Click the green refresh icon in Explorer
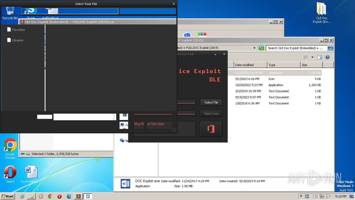Viewport: 355px width, 200px height. (x=261, y=48)
